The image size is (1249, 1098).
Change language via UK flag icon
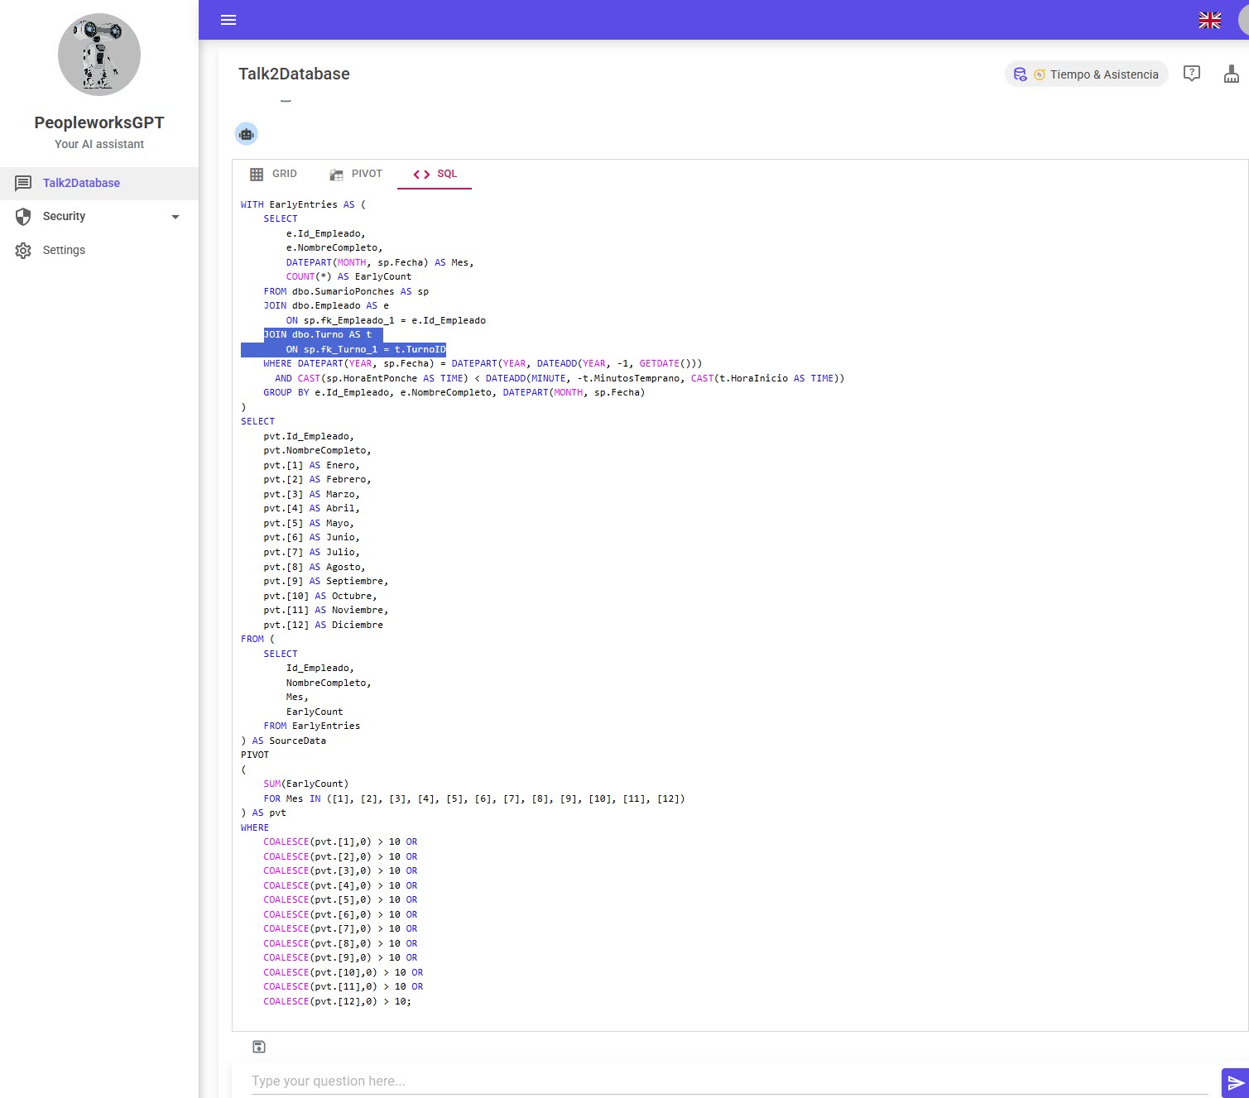tap(1210, 21)
